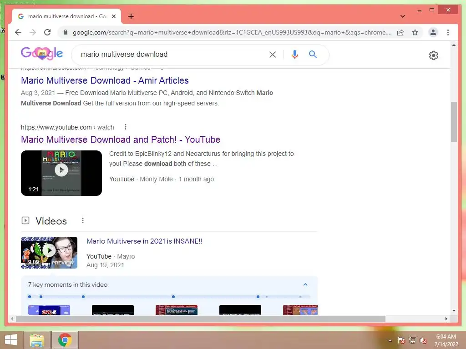Open Mario Multiverse Download and Patch! YouTube result

pos(120,140)
